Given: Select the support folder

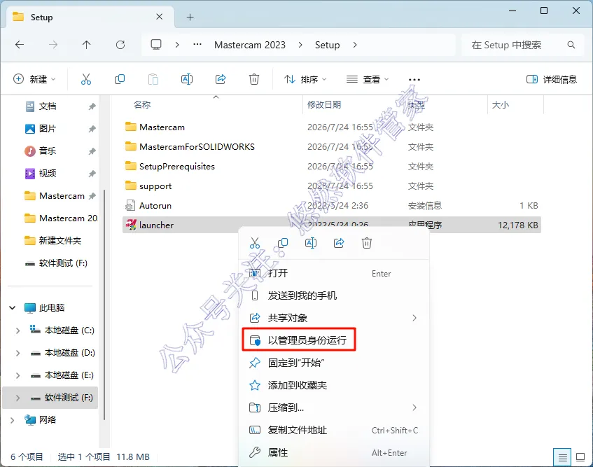Looking at the screenshot, I should (x=332, y=186).
